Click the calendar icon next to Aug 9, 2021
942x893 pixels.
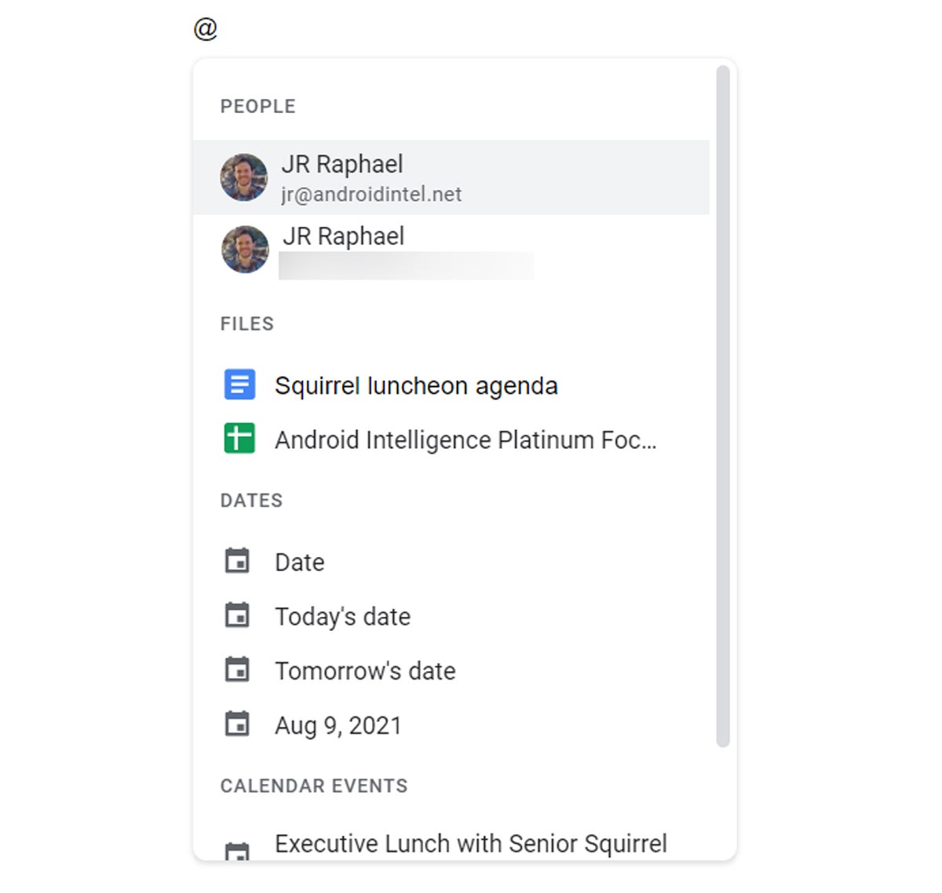pos(237,724)
